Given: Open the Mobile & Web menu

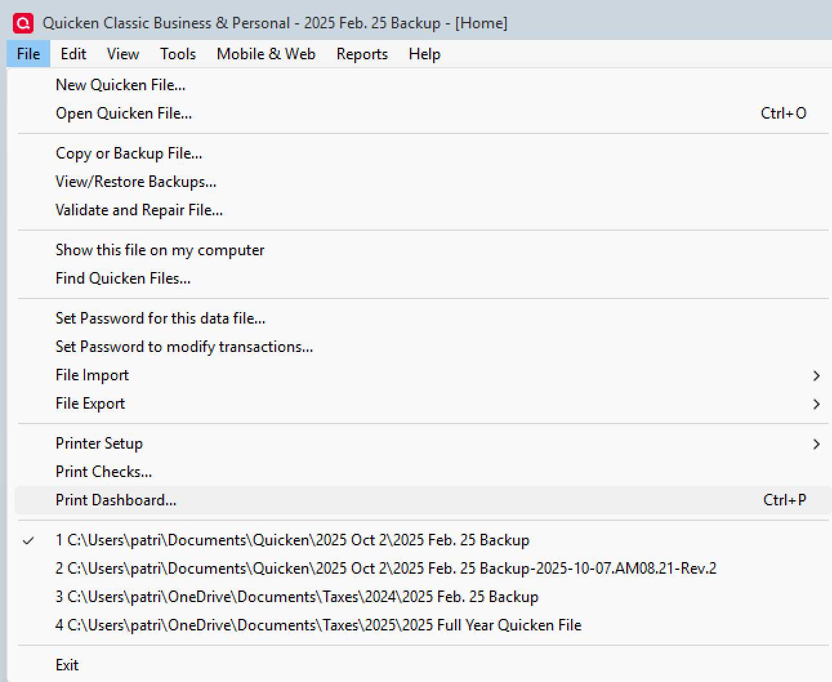Looking at the screenshot, I should (266, 54).
